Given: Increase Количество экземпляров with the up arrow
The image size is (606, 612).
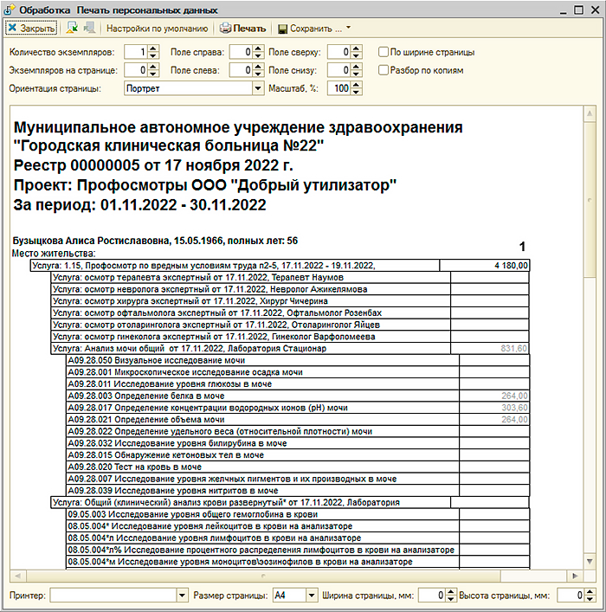Looking at the screenshot, I should coord(153,48).
